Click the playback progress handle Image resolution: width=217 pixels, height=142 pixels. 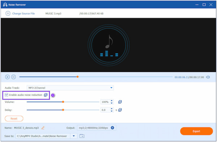point(77,77)
